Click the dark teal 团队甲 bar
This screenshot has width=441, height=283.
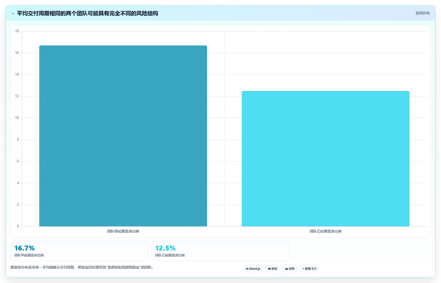(x=123, y=136)
